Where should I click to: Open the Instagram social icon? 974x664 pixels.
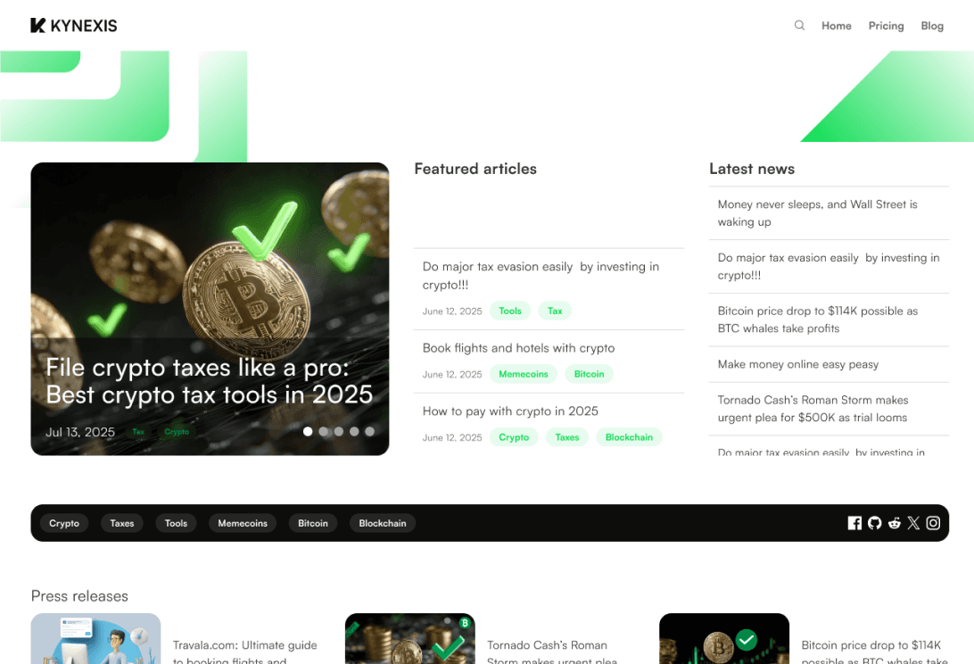(933, 523)
